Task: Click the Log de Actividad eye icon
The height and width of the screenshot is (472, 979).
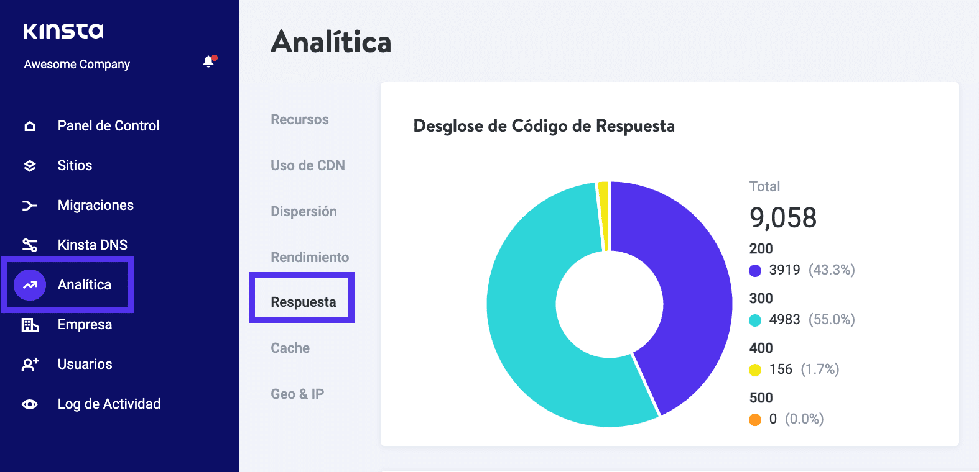Action: click(x=30, y=404)
